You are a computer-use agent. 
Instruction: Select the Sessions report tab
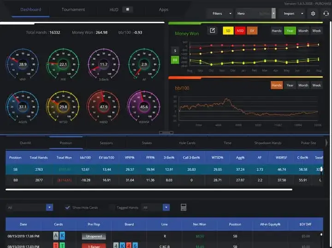point(106,143)
